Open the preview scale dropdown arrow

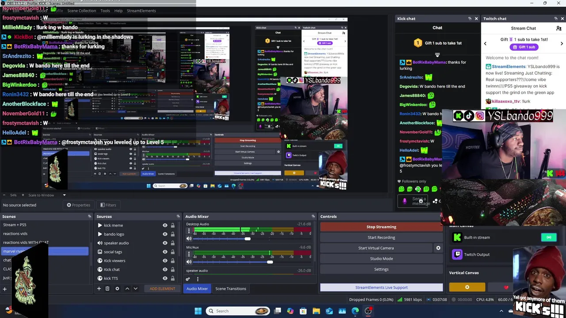coord(64,195)
